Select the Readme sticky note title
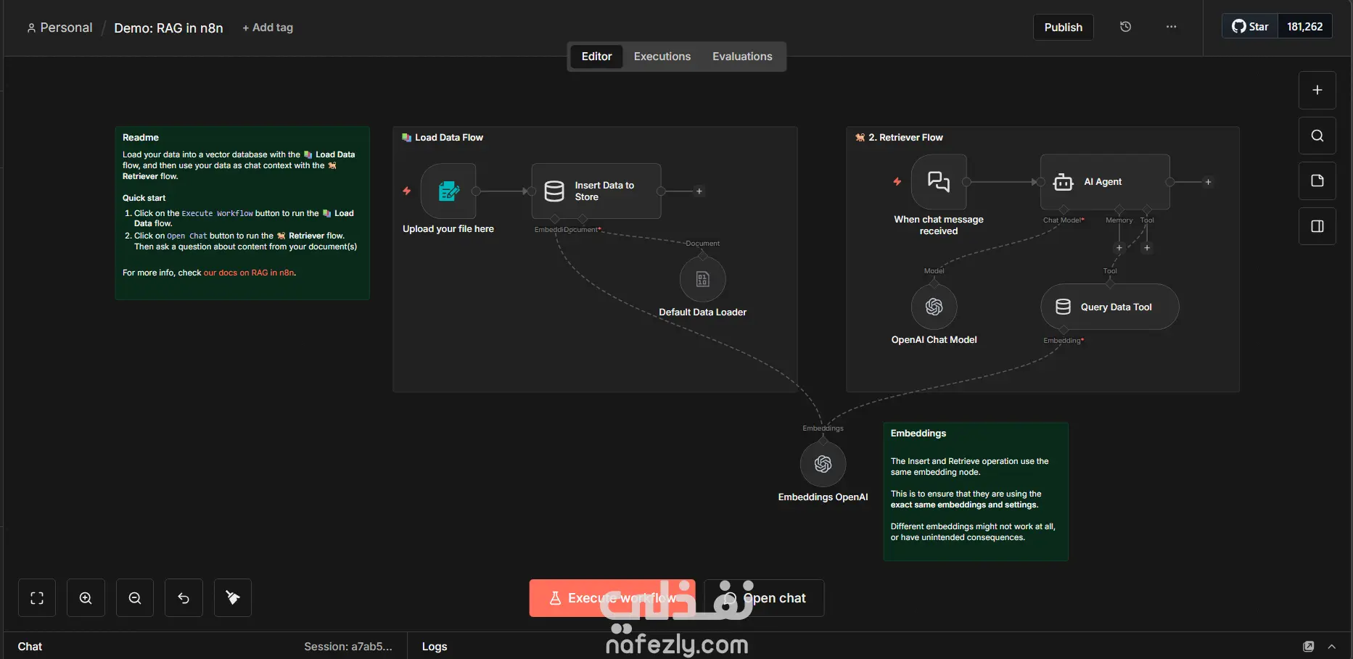 pyautogui.click(x=141, y=138)
